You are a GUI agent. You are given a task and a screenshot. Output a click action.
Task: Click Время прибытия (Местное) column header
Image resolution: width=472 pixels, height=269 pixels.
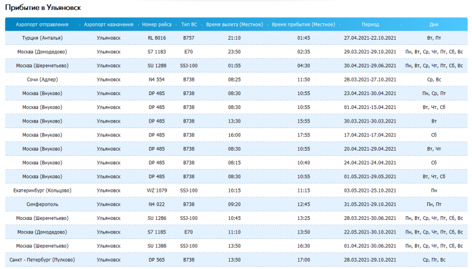click(x=303, y=25)
